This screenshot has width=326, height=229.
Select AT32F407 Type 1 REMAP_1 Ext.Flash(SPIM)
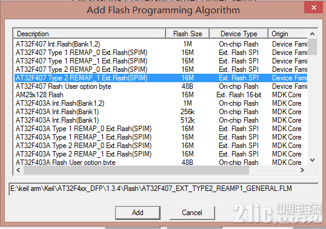tap(161, 61)
